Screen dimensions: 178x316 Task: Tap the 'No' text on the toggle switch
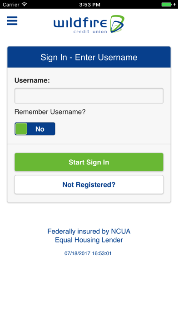[x=40, y=129]
